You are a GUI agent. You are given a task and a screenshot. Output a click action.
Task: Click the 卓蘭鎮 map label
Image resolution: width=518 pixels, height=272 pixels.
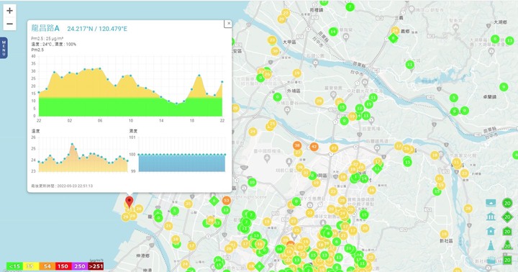tap(490, 97)
